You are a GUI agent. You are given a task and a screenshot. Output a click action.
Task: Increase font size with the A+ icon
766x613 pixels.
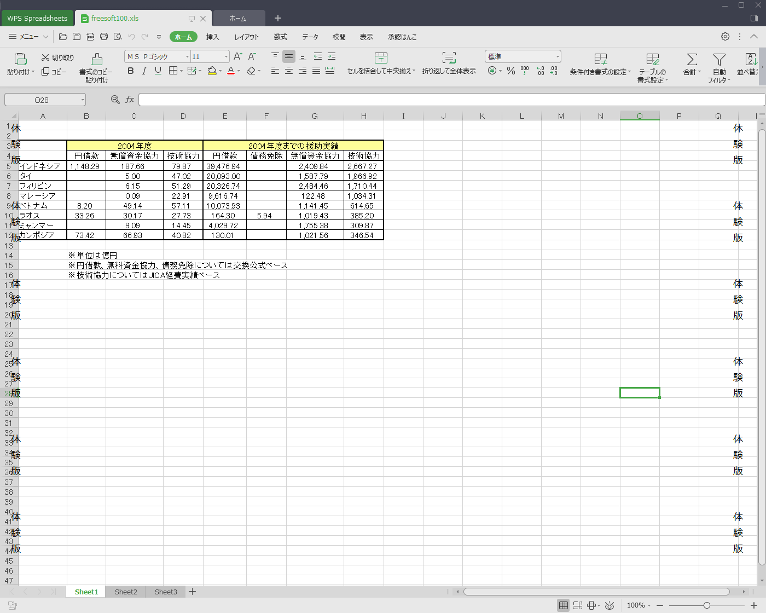pyautogui.click(x=236, y=56)
